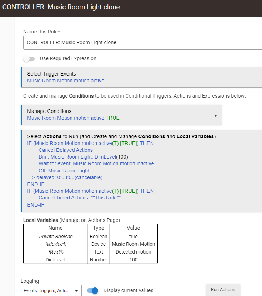Click the %device% variable name cell

55,244
